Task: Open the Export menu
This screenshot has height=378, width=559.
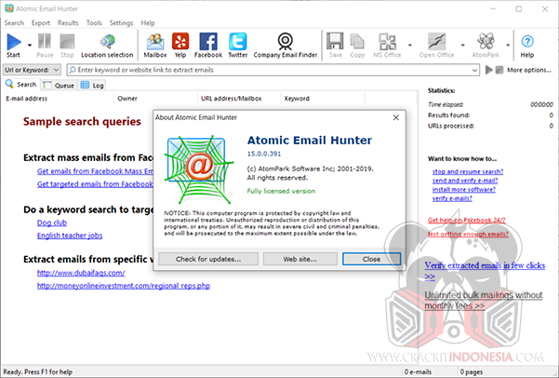Action: (41, 23)
